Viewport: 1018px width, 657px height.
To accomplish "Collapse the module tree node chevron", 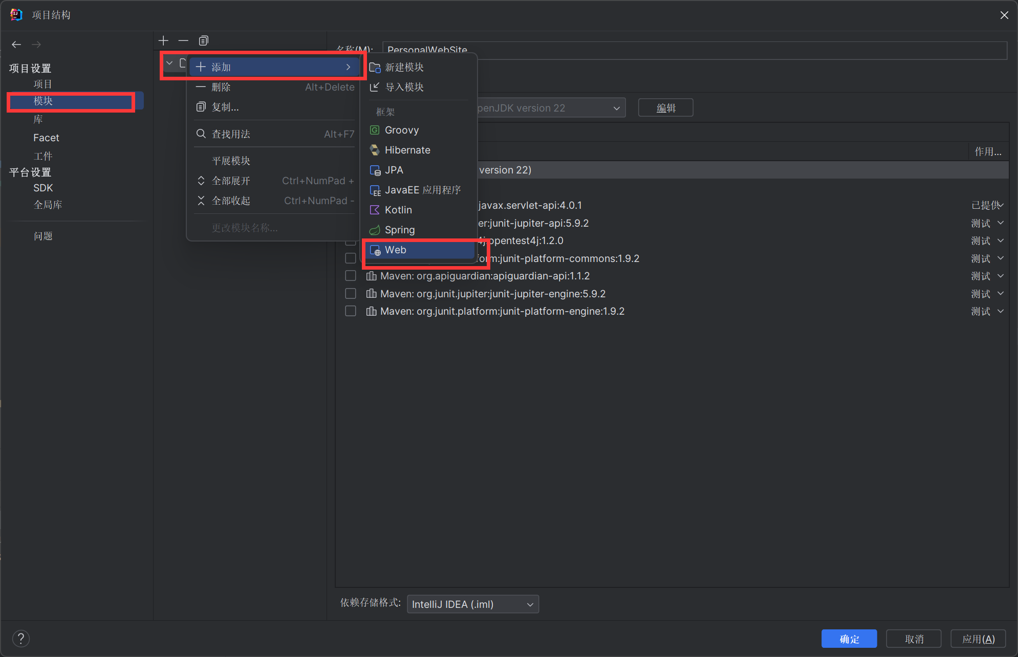I will click(x=169, y=63).
